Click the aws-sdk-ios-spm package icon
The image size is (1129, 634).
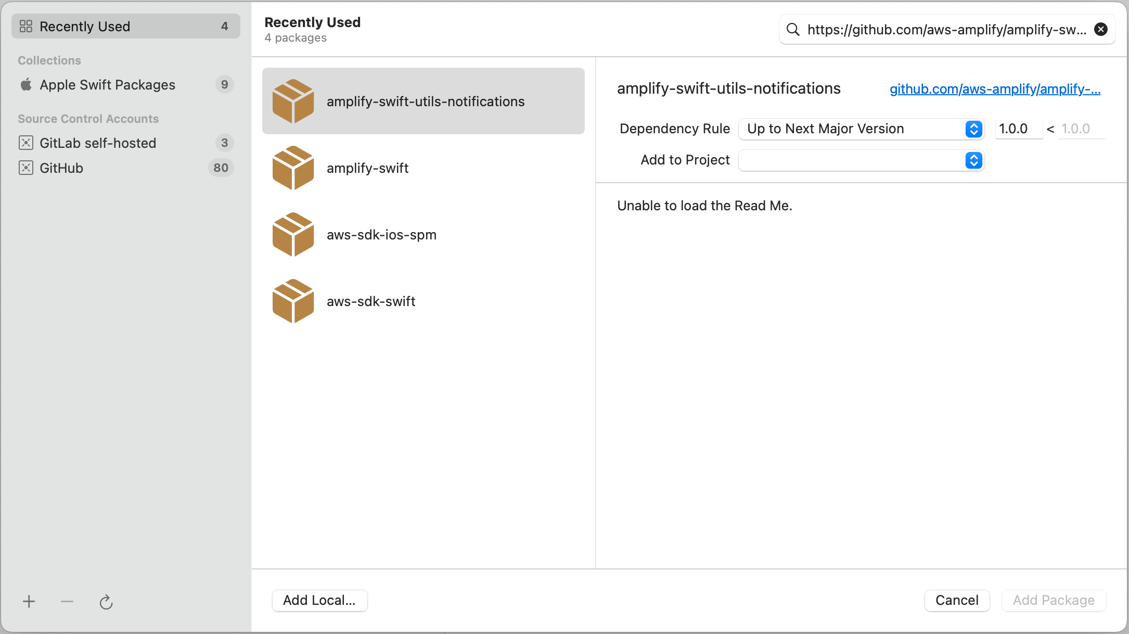coord(293,234)
